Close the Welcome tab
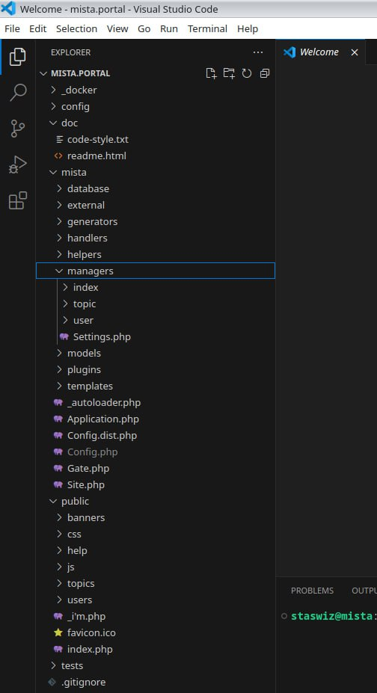 (x=355, y=52)
